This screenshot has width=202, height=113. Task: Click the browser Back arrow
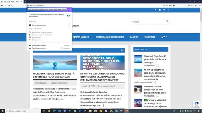2,6
